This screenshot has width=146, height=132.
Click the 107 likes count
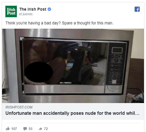[14, 129]
